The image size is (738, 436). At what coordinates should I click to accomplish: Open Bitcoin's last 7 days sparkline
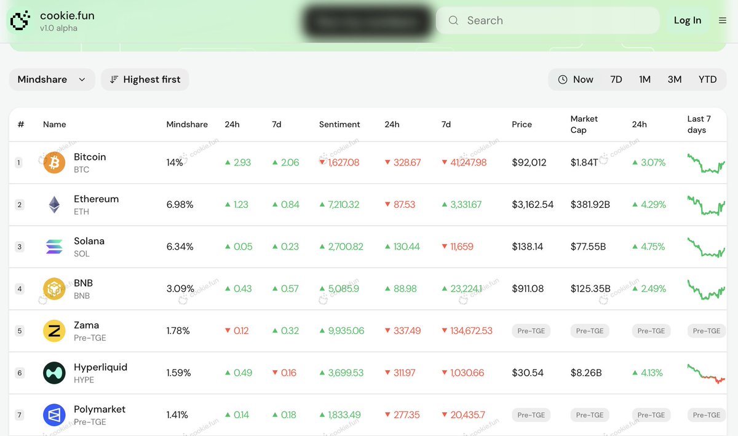coord(706,164)
